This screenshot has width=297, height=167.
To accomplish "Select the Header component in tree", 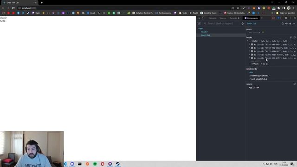I will coord(204,32).
